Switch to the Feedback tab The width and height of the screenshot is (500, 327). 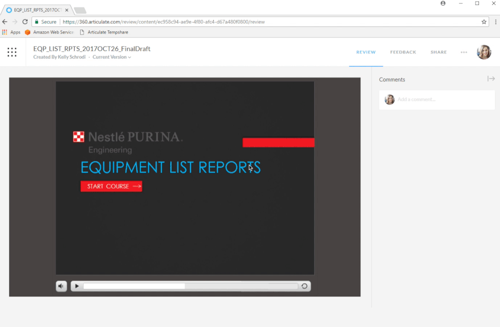pos(403,52)
